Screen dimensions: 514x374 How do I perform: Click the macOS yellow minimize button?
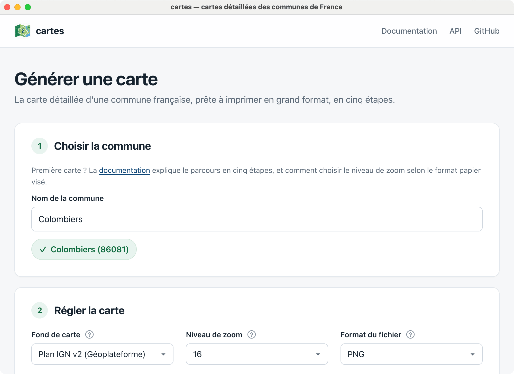[17, 7]
